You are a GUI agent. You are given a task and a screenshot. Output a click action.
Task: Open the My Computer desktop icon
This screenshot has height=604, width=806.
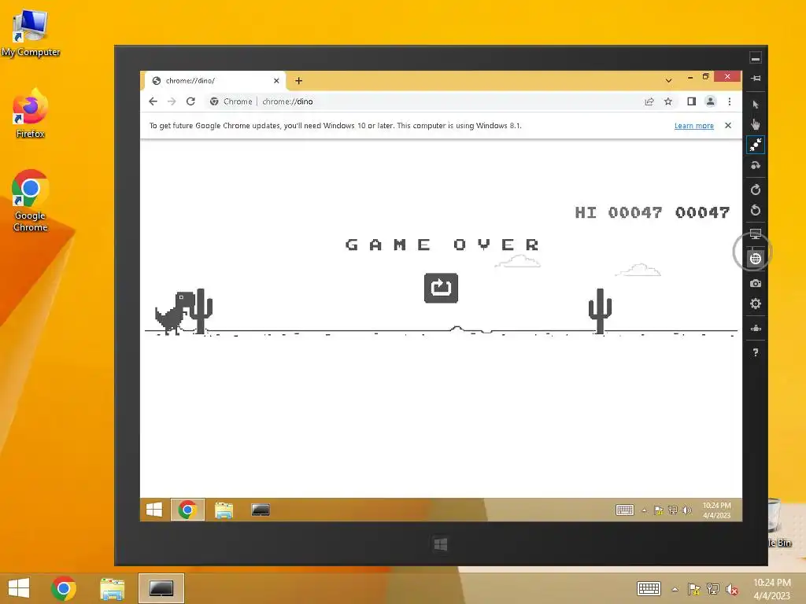pos(31,33)
